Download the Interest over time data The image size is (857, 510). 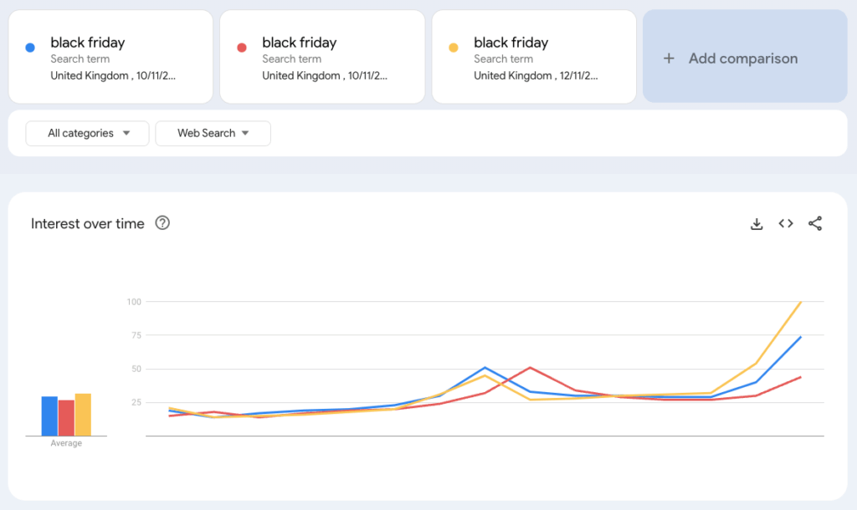[757, 223]
